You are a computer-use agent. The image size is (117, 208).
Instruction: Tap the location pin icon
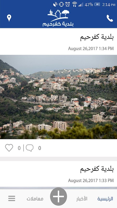pyautogui.click(x=9, y=18)
